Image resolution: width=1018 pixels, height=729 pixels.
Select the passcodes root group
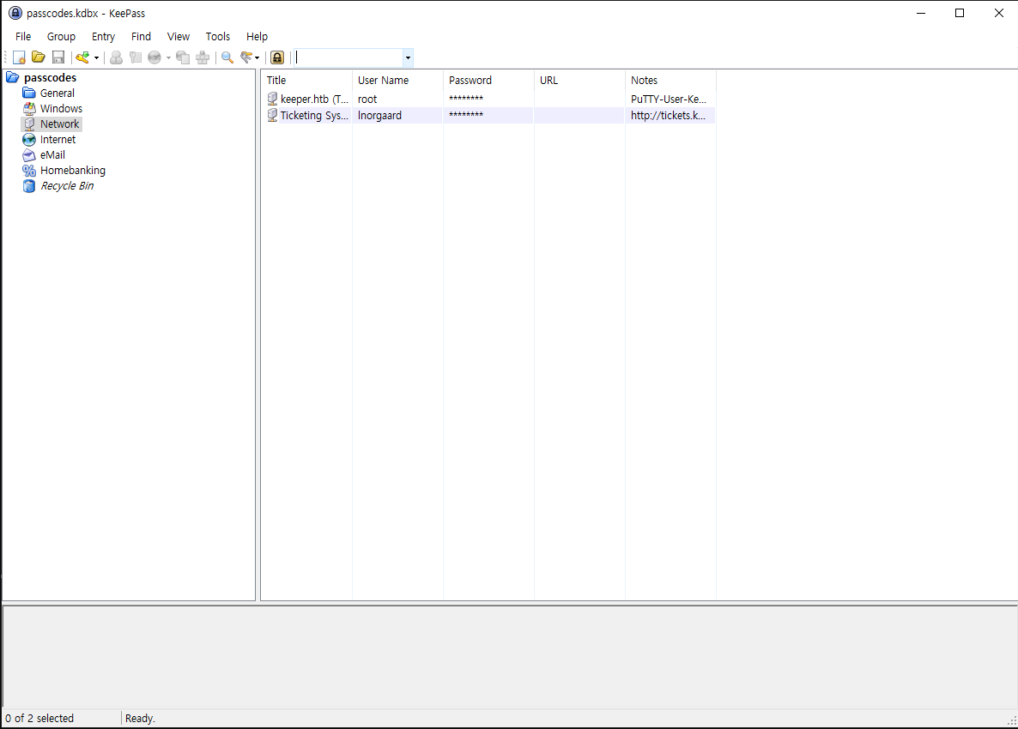click(50, 78)
